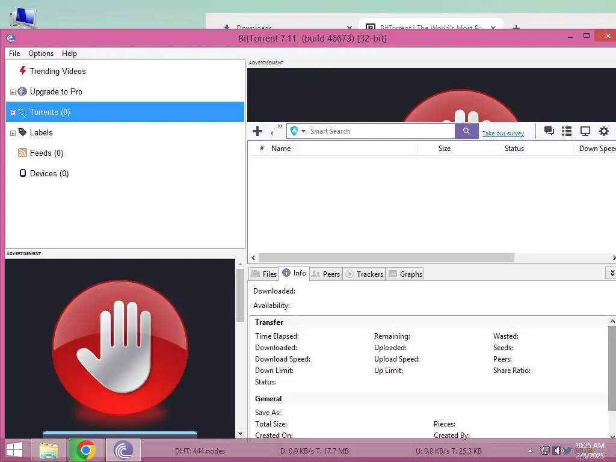Click the shield search provider icon
The height and width of the screenshot is (462, 616).
(294, 131)
